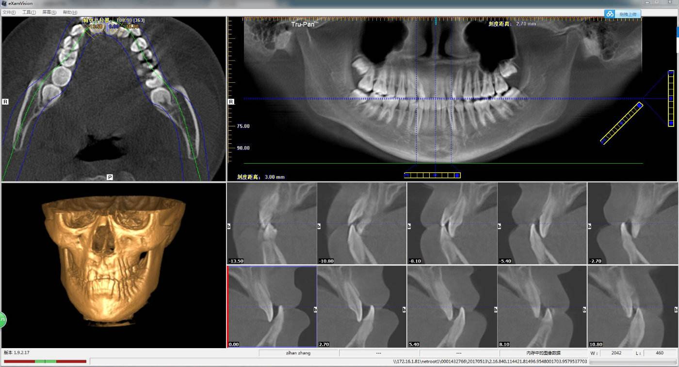Click the eXamVision title bar app icon
This screenshot has height=367, width=679.
4,3
